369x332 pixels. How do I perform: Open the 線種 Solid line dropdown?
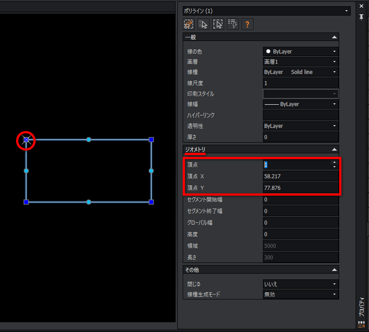(x=300, y=72)
